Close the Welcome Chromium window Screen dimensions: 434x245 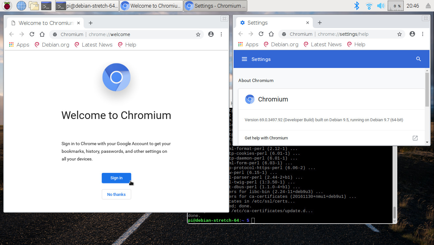[224, 19]
